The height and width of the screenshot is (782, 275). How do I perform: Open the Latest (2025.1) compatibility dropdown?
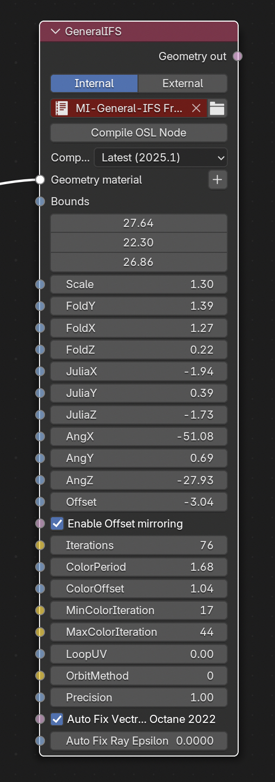click(x=161, y=158)
